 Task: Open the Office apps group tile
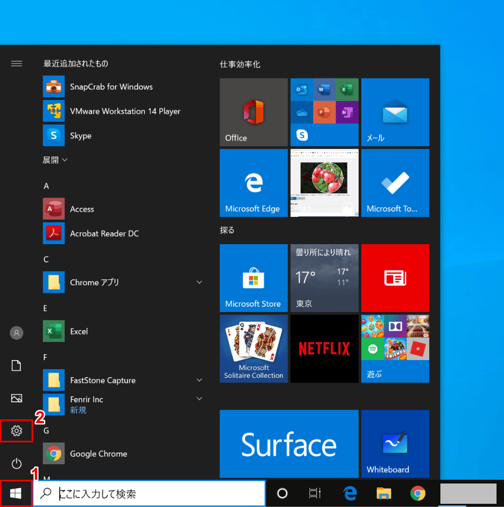pyautogui.click(x=324, y=112)
